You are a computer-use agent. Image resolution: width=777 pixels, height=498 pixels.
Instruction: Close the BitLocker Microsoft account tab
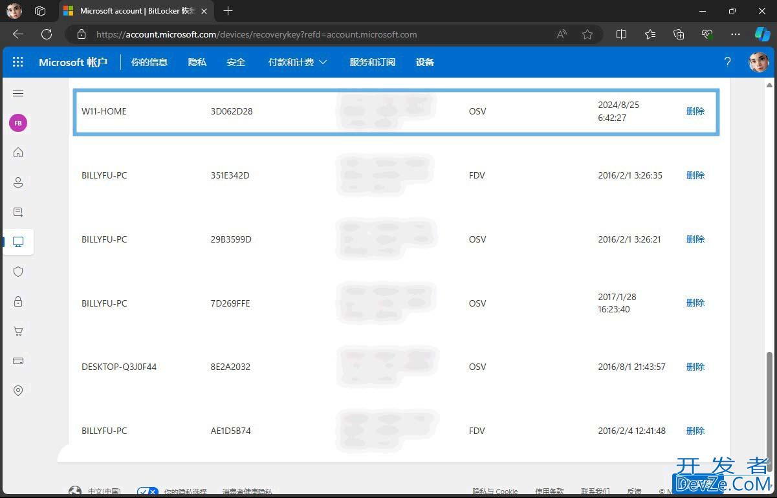pyautogui.click(x=204, y=11)
